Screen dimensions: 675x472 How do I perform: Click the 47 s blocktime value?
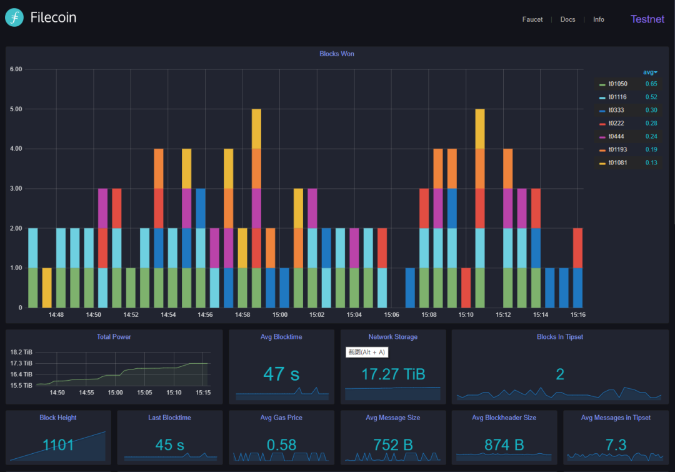click(281, 374)
